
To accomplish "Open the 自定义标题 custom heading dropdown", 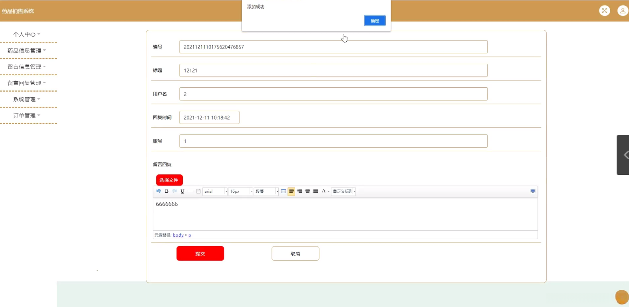I will (343, 192).
